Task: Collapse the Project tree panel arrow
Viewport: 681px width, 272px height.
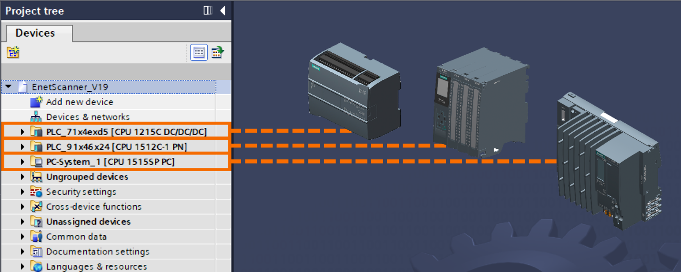Action: coord(223,10)
